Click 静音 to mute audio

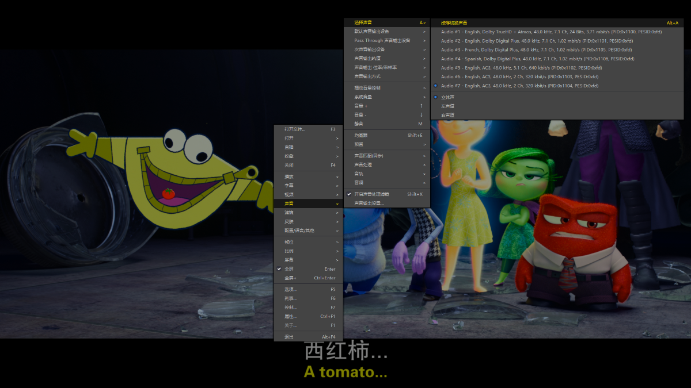pyautogui.click(x=359, y=124)
